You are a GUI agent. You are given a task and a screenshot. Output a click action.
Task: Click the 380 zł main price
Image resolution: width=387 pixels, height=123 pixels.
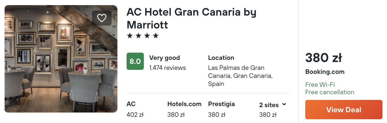coord(324,58)
